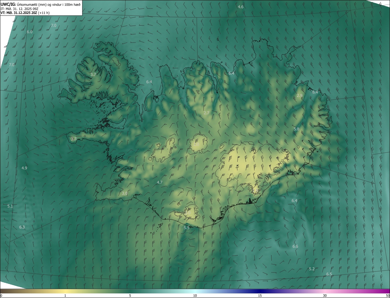Click the '10' tick on the color scale
The height and width of the screenshot is (298, 390).
[x=195, y=296]
